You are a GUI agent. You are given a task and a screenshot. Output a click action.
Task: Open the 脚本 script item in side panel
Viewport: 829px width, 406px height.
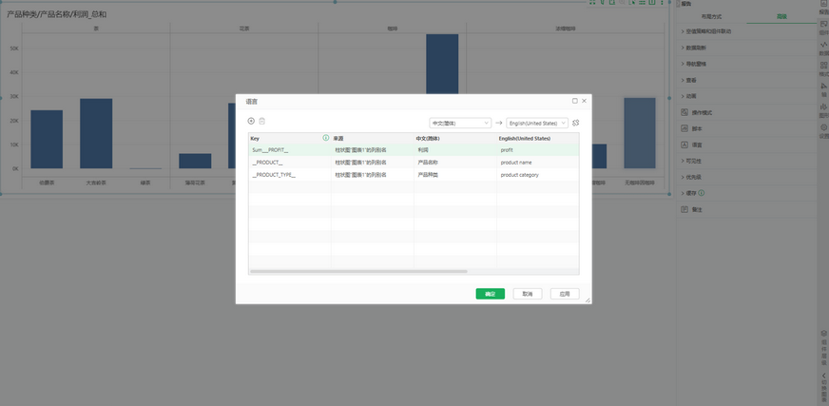(696, 128)
